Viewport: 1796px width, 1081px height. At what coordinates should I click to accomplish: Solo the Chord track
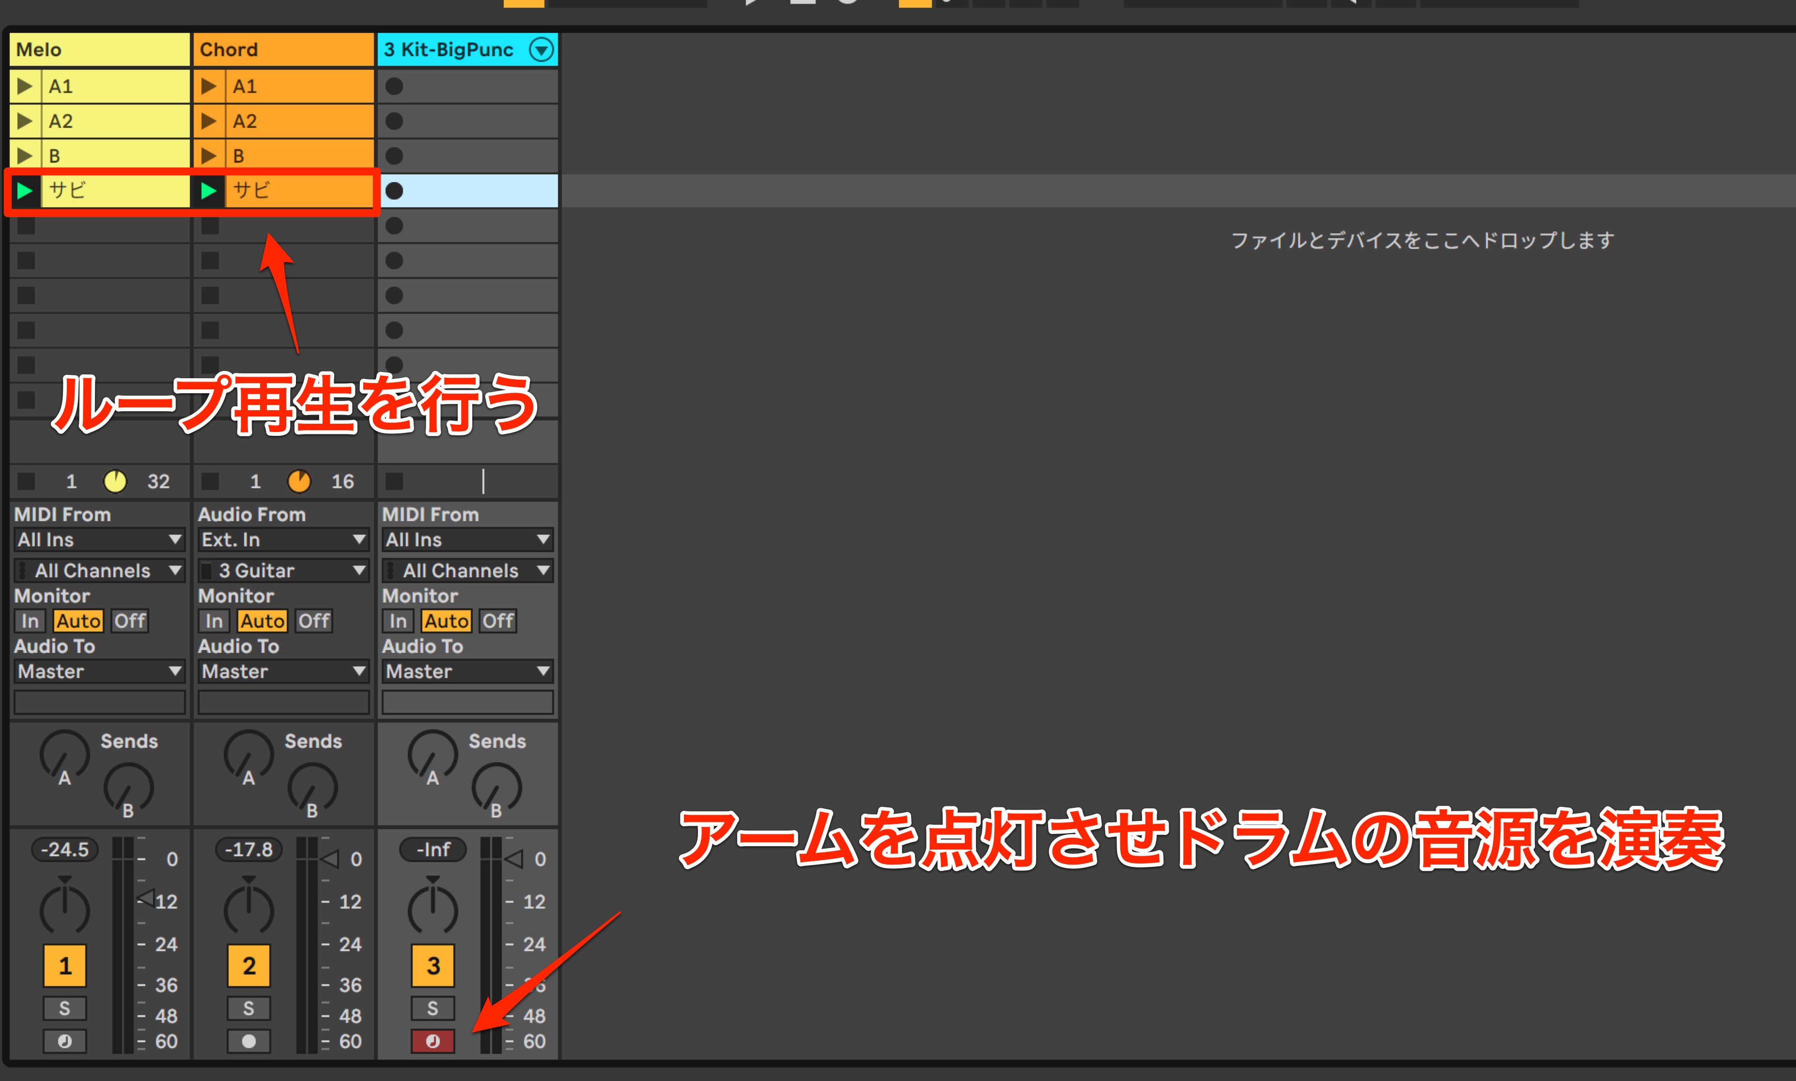[249, 1008]
